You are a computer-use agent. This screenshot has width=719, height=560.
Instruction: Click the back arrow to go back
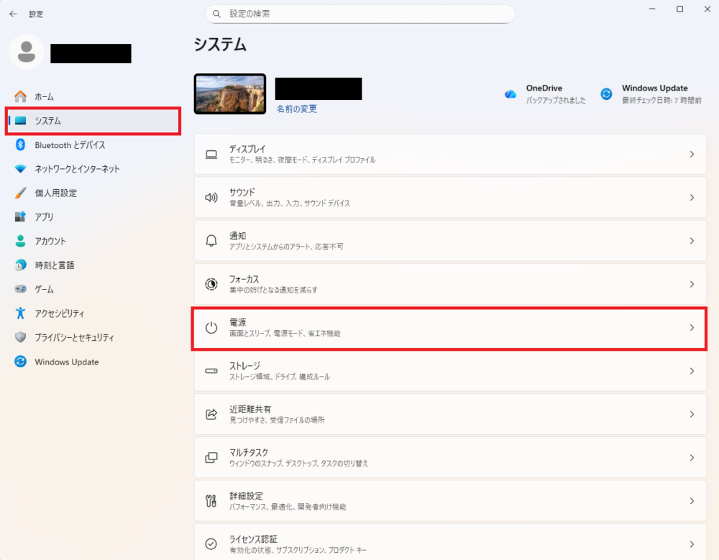(x=12, y=13)
